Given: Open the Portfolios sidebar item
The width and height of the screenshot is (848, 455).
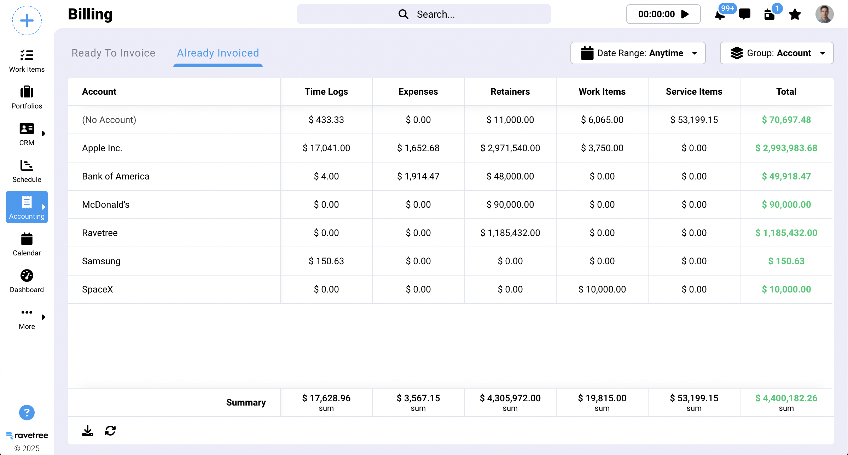Looking at the screenshot, I should 27,97.
